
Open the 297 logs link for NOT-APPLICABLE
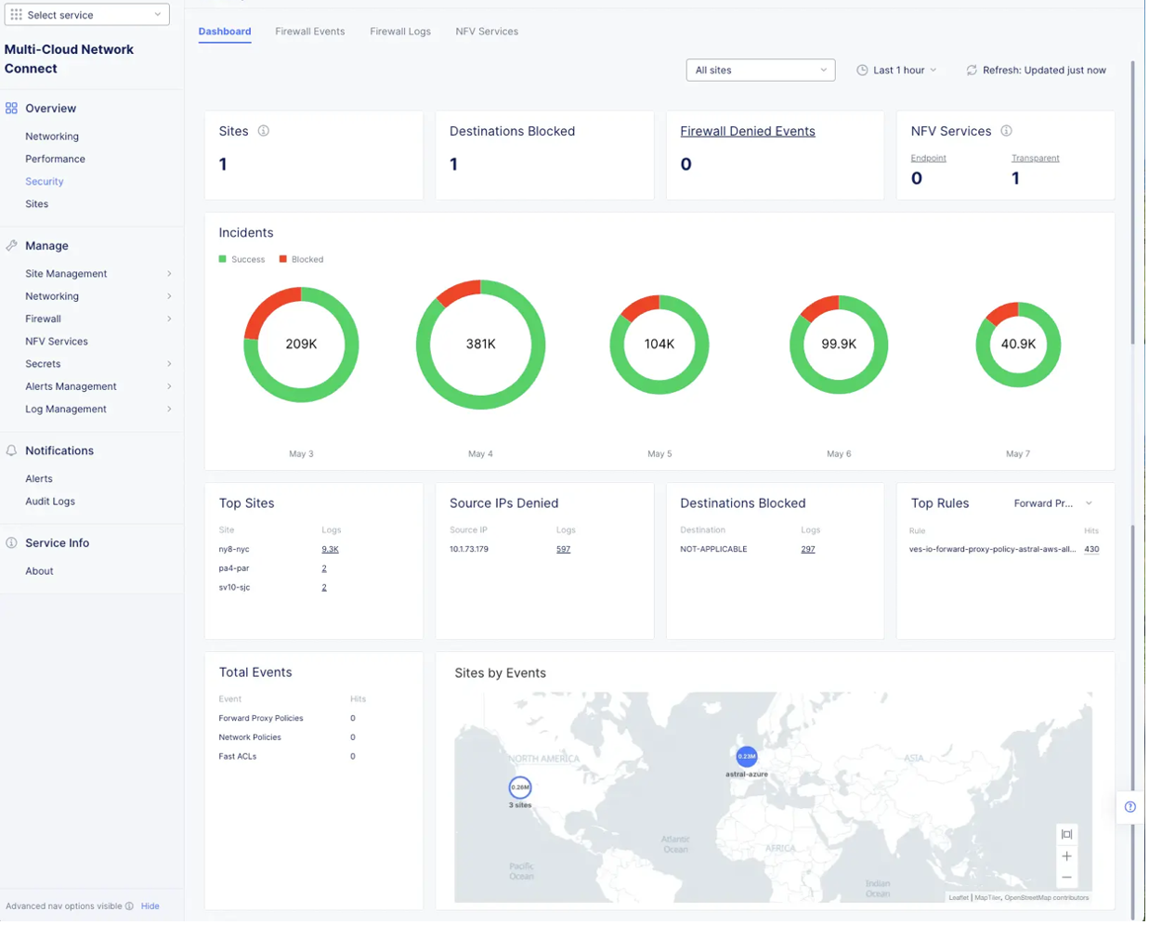pos(810,551)
